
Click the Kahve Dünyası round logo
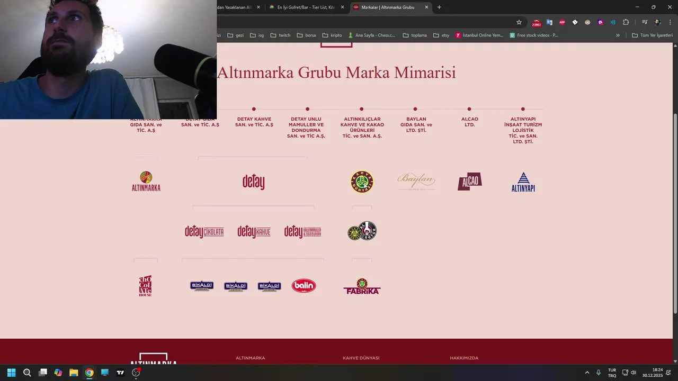[362, 182]
